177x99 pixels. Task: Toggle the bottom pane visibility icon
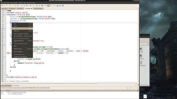(48, 5)
